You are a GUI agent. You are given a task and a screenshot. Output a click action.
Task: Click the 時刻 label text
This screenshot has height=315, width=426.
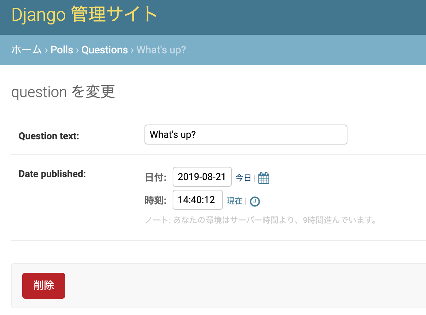coord(155,200)
